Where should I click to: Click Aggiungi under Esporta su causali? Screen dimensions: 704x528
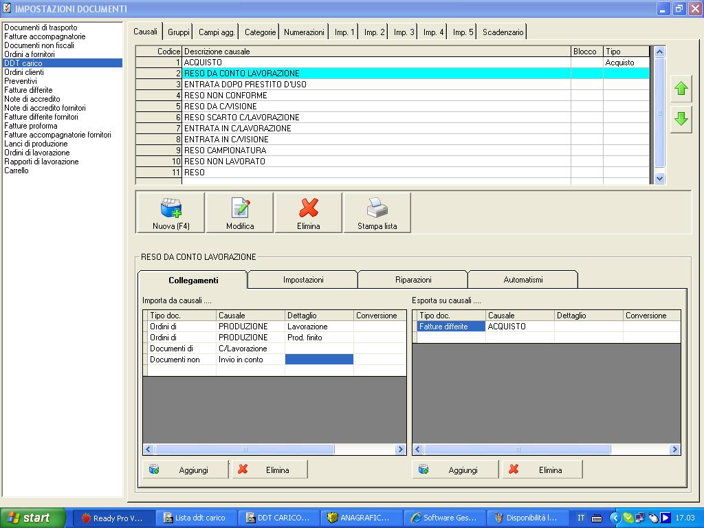(x=455, y=470)
